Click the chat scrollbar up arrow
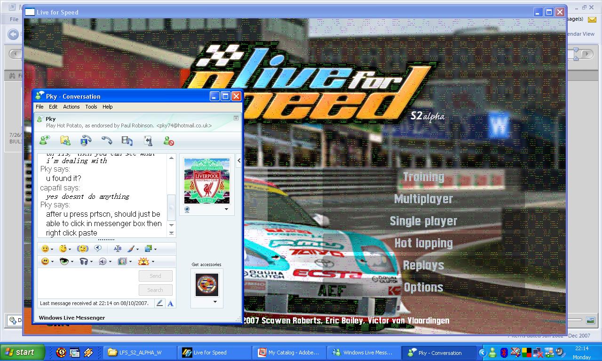The height and width of the screenshot is (361, 602). coord(171,158)
